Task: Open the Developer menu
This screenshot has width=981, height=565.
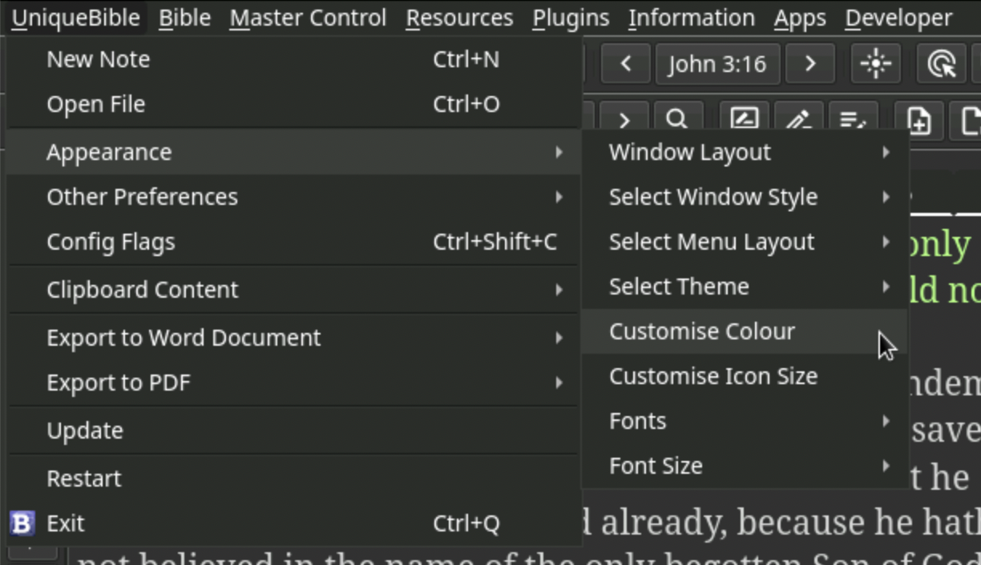Action: coord(898,18)
